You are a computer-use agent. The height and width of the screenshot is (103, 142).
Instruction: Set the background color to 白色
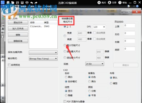(x=89, y=77)
